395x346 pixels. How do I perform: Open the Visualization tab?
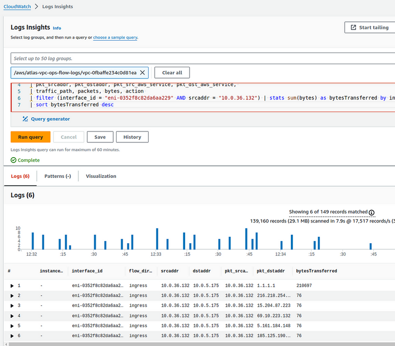[x=101, y=176]
